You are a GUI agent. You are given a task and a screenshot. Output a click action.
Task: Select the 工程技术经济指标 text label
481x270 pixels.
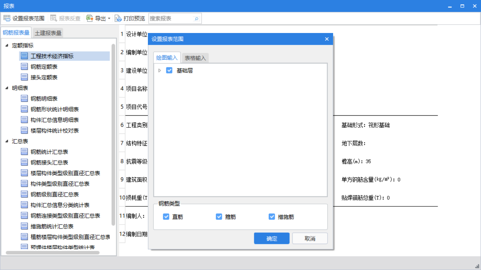[52, 56]
